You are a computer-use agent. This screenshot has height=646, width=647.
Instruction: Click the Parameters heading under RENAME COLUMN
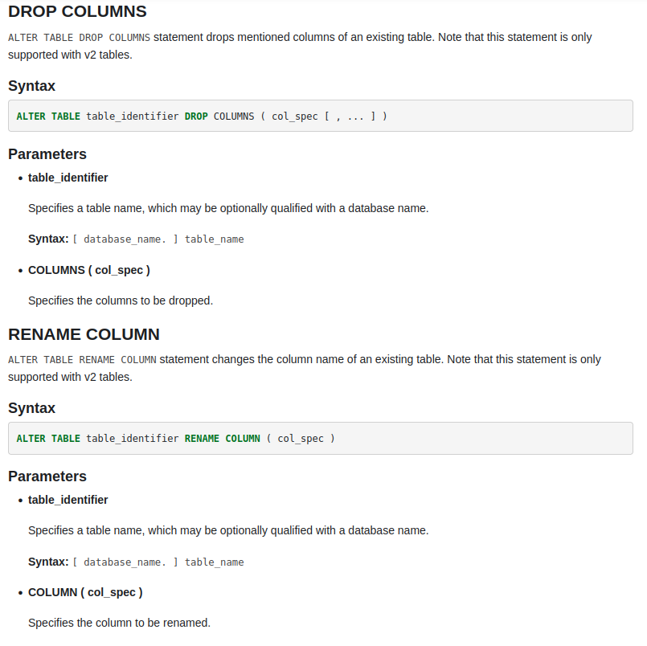pyautogui.click(x=47, y=476)
